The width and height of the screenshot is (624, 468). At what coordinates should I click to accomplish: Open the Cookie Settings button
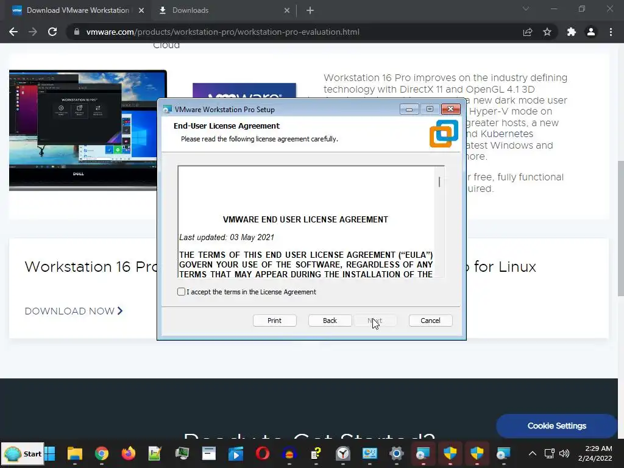(x=557, y=426)
